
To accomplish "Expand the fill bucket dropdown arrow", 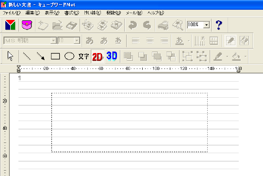I will pyautogui.click(x=246, y=56).
